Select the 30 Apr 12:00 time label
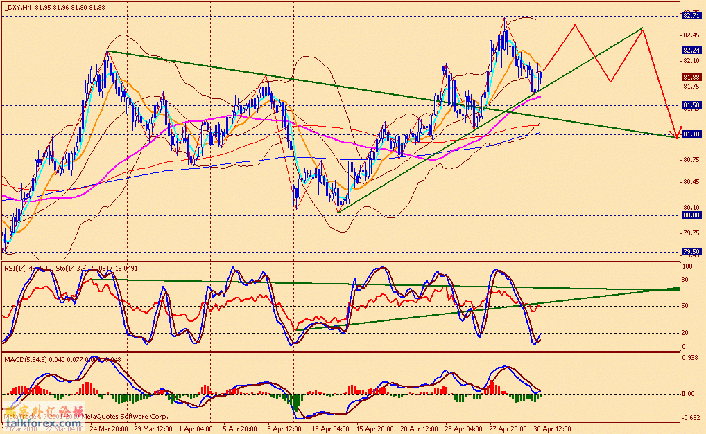The width and height of the screenshot is (706, 434). pos(553,428)
